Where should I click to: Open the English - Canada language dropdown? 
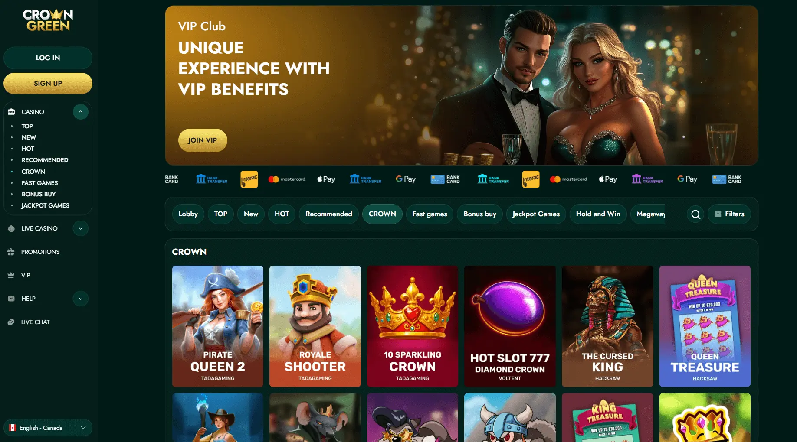(48, 428)
